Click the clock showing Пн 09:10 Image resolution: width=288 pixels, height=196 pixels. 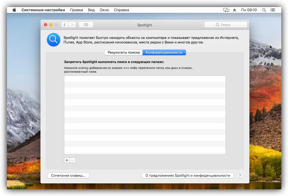coord(249,10)
